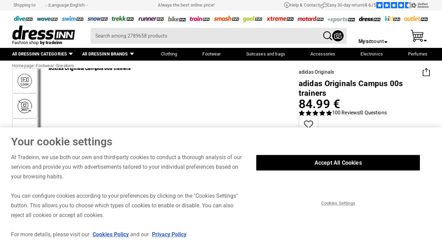The width and height of the screenshot is (442, 248).
Task: Open the motardinn store logo
Action: pyautogui.click(x=311, y=19)
